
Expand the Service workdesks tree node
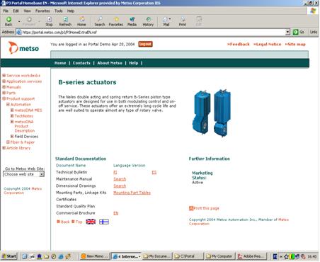4,76
